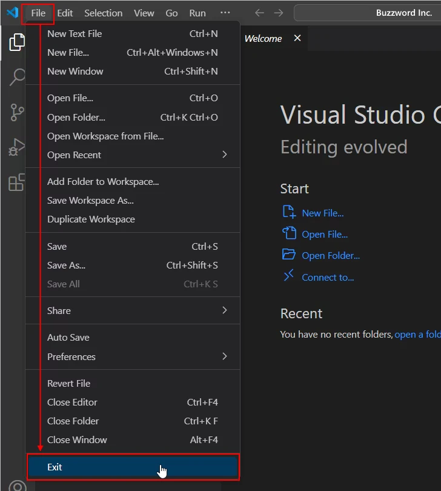The image size is (441, 491).
Task: Open the Search view in the activity bar
Action: (17, 77)
